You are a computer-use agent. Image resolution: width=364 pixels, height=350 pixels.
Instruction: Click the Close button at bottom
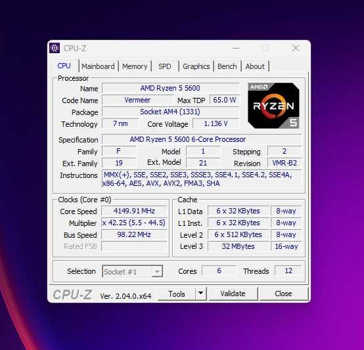(x=283, y=294)
